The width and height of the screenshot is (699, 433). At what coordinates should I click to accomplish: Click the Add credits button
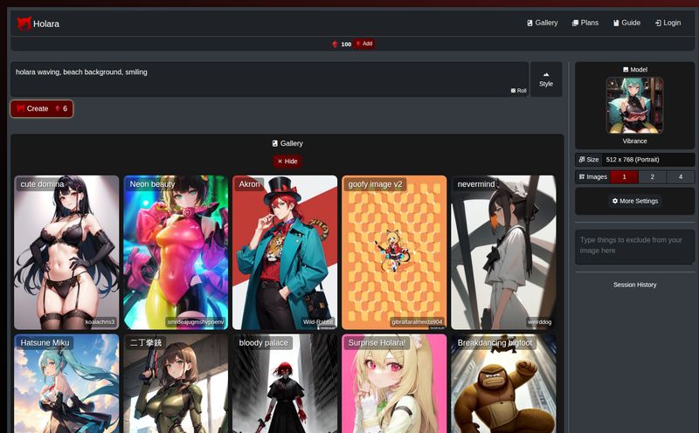click(364, 44)
